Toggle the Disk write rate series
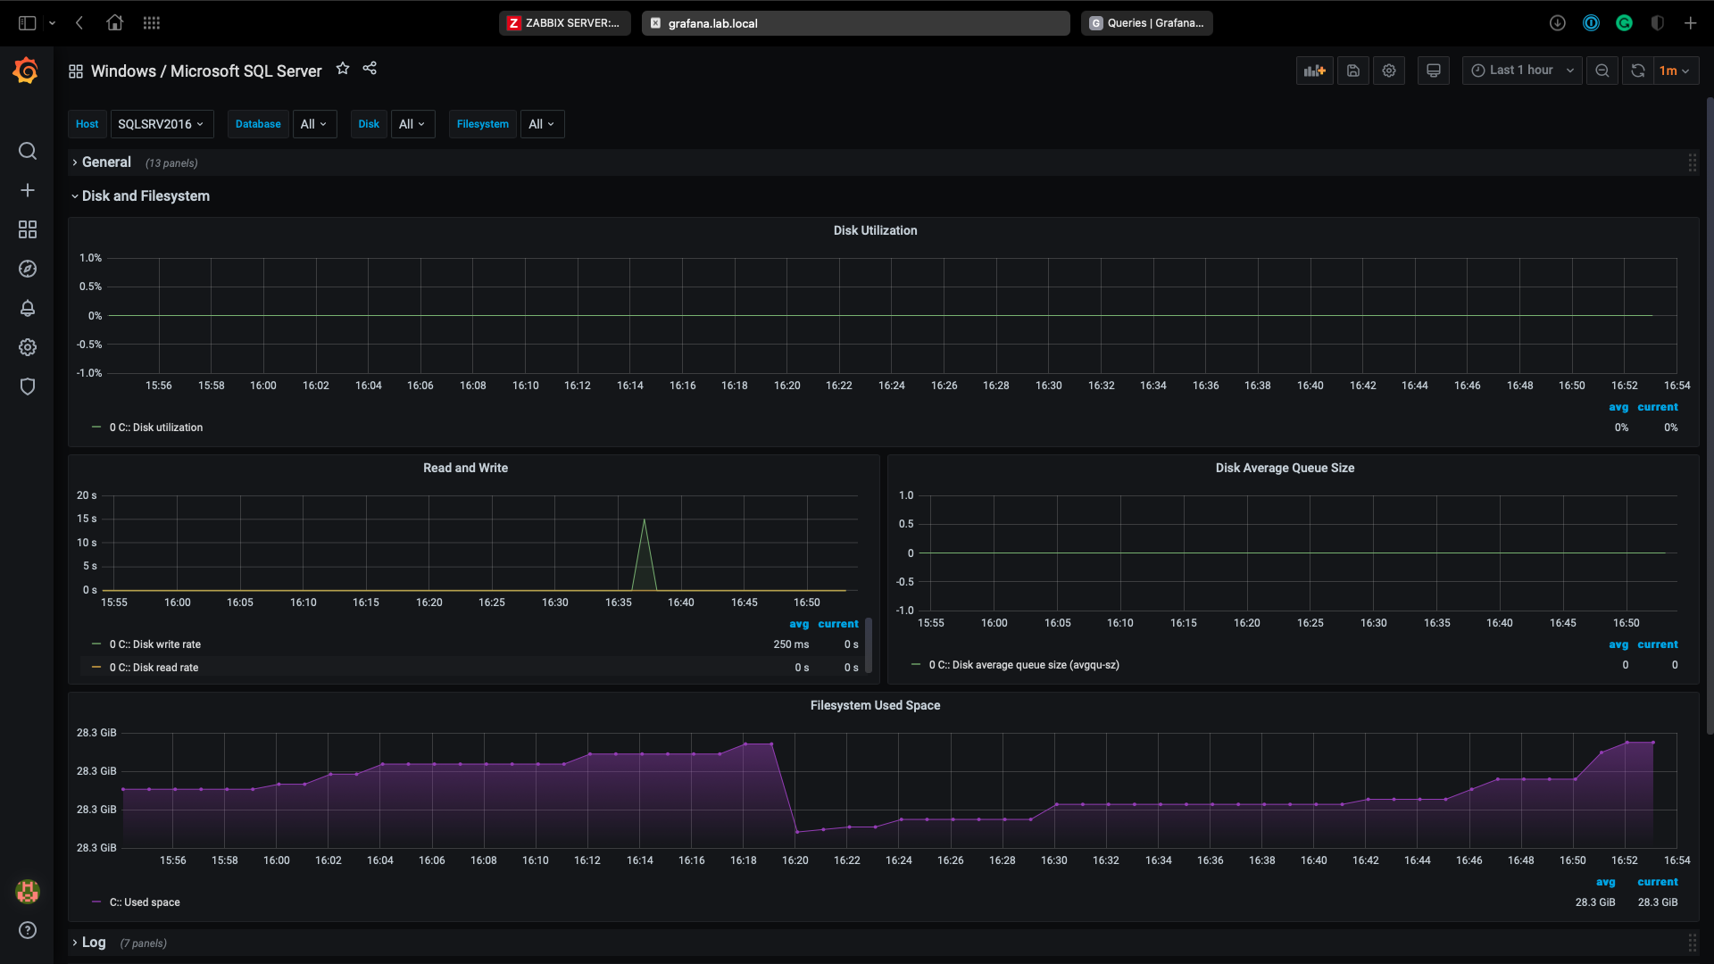 coord(155,644)
